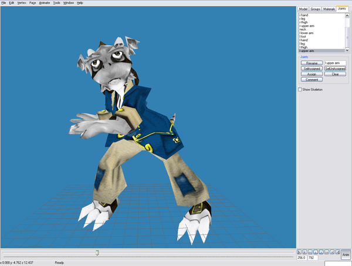Go to the previous keyframe (|< button)
Screen dimensions: 352x266
(304, 252)
